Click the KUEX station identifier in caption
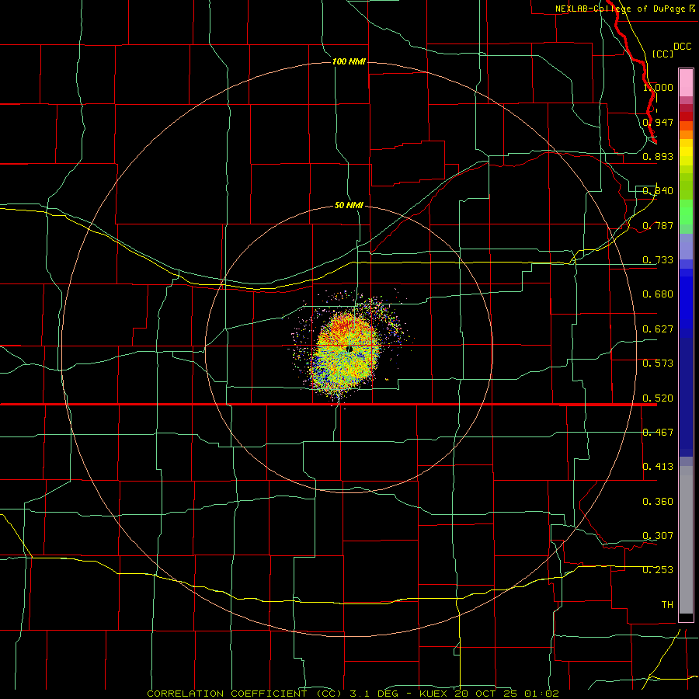Viewport: 699px width, 699px height. [434, 694]
